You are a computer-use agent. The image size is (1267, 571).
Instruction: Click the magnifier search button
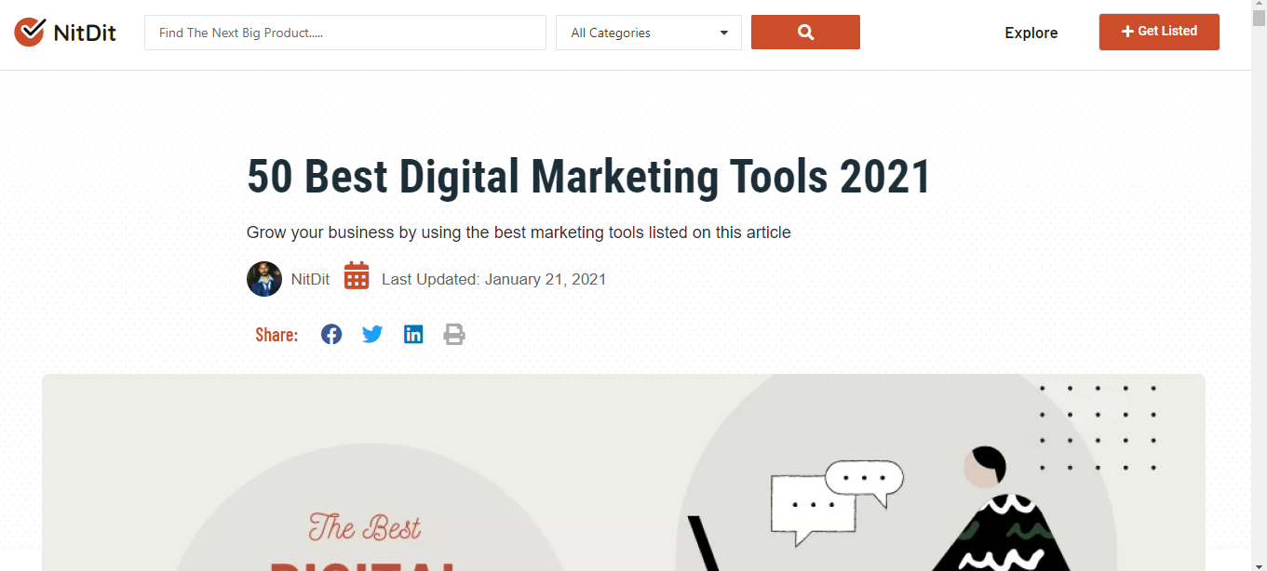tap(805, 33)
